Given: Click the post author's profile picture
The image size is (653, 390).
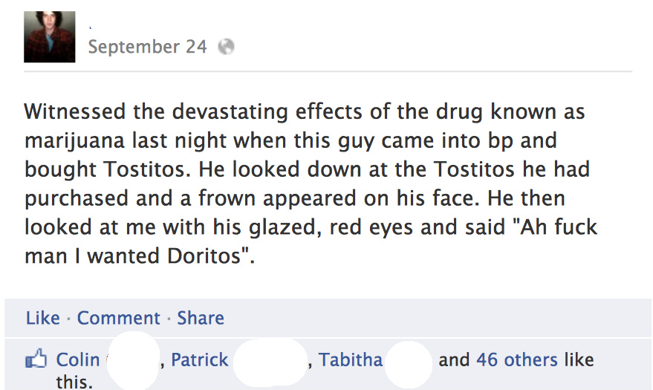Looking at the screenshot, I should pos(49,36).
